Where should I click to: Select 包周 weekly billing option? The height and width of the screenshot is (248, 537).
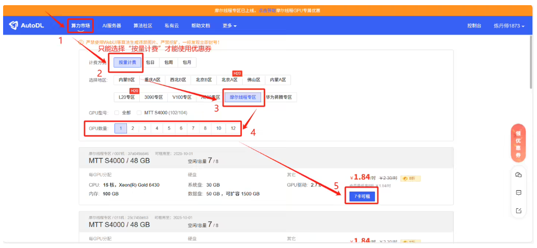coord(169,63)
